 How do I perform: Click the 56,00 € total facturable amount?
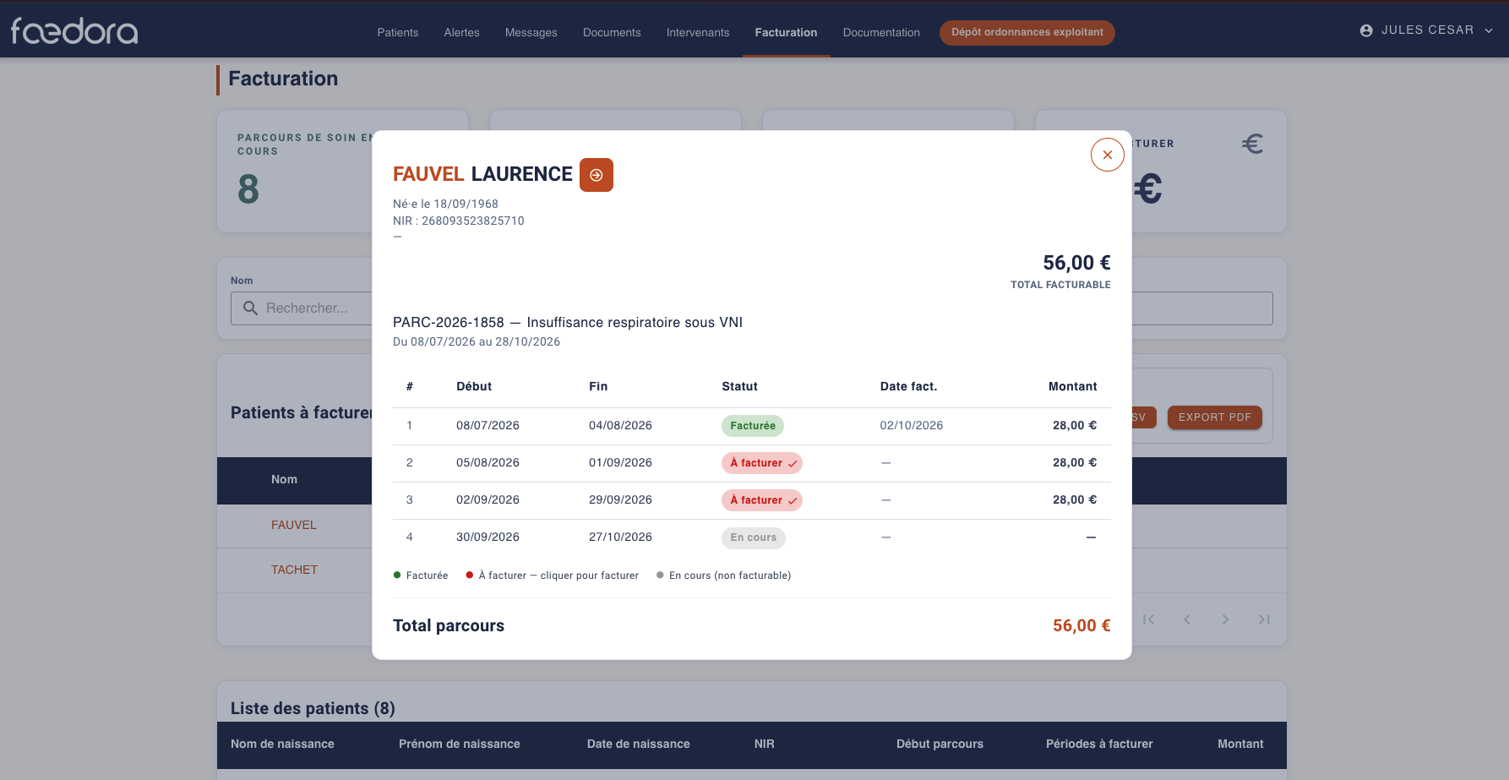pos(1076,263)
